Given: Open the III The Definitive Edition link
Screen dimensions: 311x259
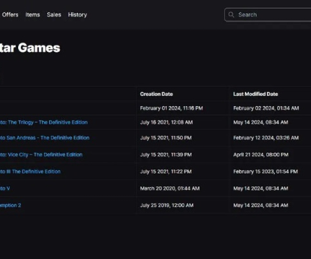Looking at the screenshot, I should (30, 171).
